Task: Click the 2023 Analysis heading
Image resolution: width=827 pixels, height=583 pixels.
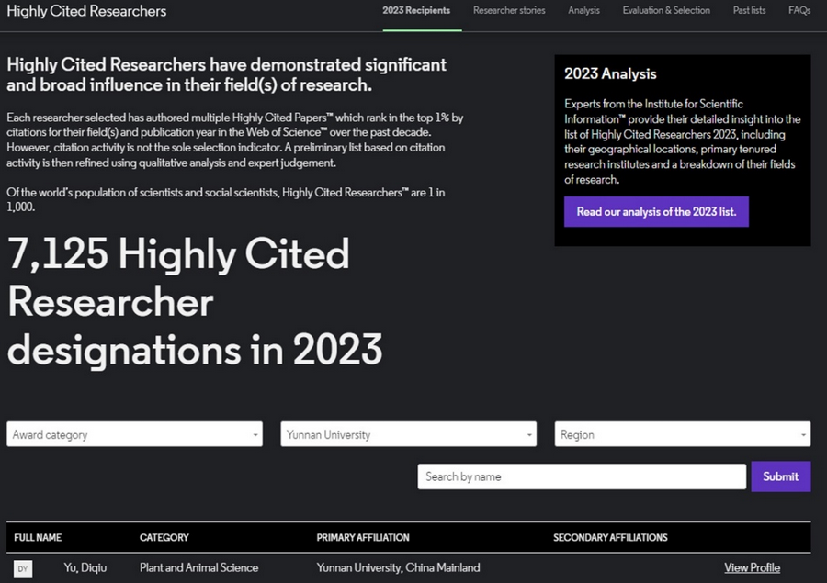Action: tap(610, 73)
